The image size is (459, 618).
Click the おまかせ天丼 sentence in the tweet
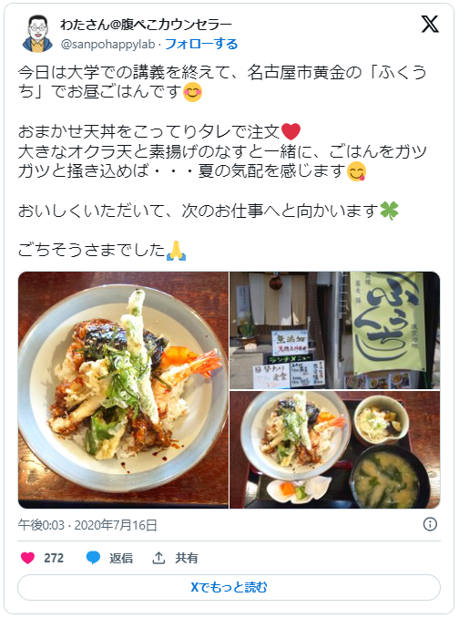click(159, 131)
